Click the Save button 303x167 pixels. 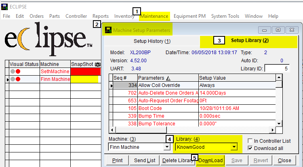click(237, 161)
